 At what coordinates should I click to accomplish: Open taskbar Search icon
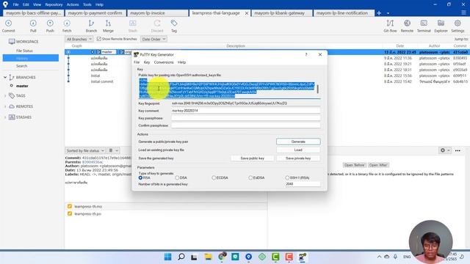click(181, 257)
